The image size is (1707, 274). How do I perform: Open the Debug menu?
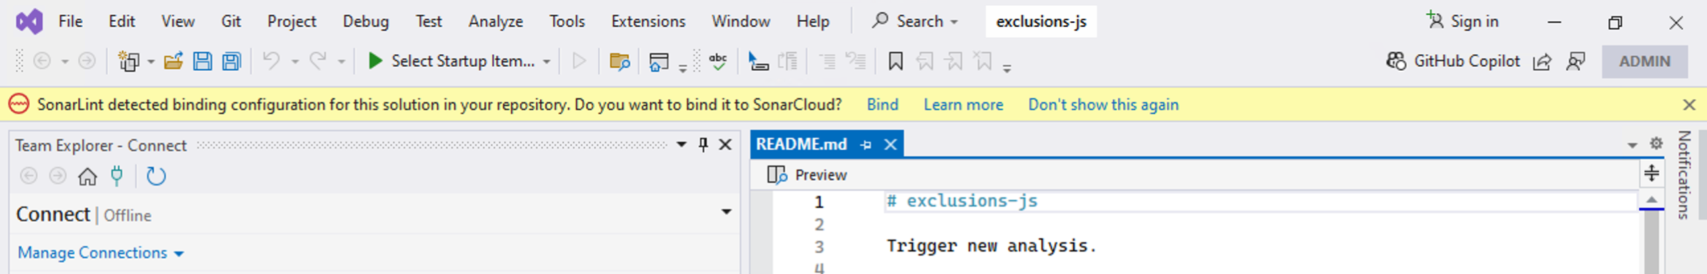(x=366, y=21)
